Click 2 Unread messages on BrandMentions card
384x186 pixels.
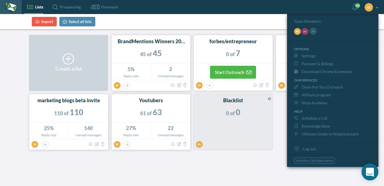point(171,72)
